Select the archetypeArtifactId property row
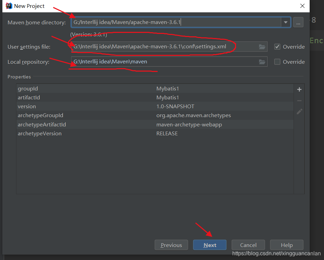This screenshot has width=324, height=260. click(155, 124)
